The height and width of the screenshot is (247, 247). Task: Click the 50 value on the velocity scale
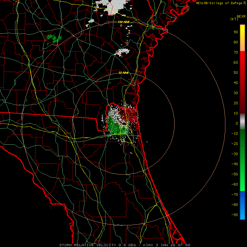[x=236, y=73]
